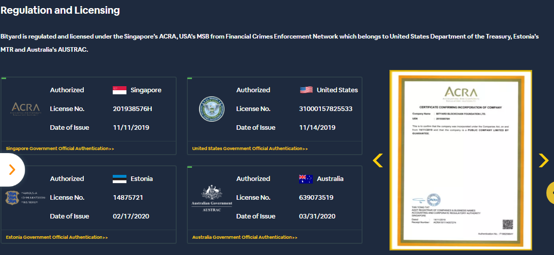Image resolution: width=554 pixels, height=255 pixels.
Task: Open Estonia Government Official Authentication link
Action: click(57, 237)
